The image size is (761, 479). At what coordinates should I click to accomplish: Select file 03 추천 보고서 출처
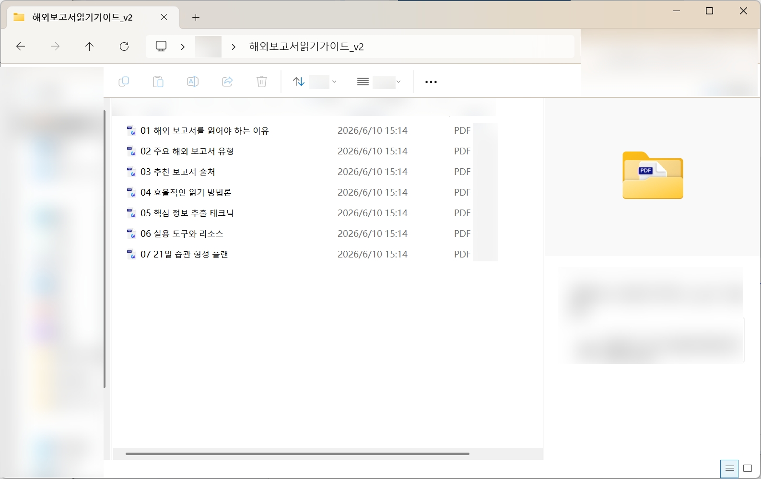[x=178, y=172]
